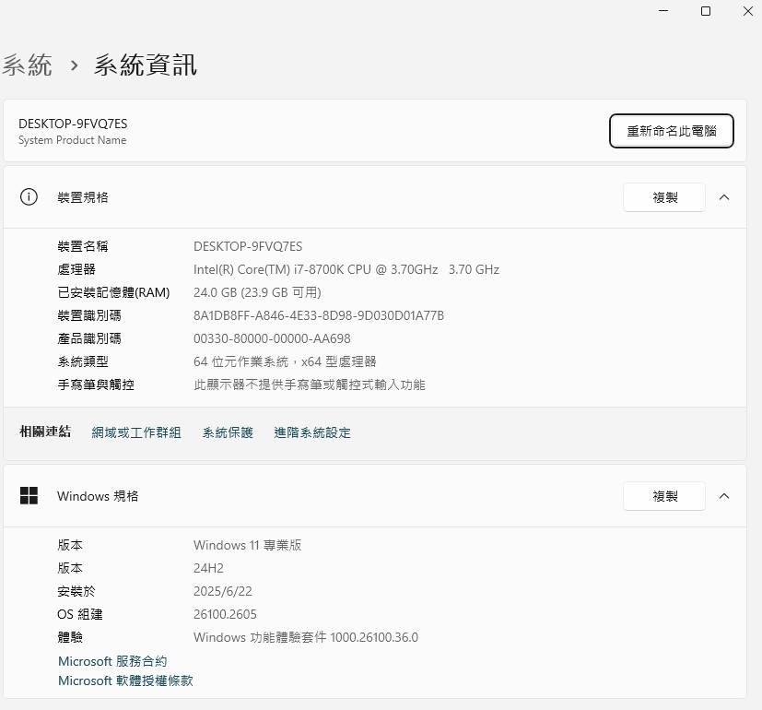
Task: Collapse the Windows 規格 section chevron
Action: pyautogui.click(x=724, y=496)
